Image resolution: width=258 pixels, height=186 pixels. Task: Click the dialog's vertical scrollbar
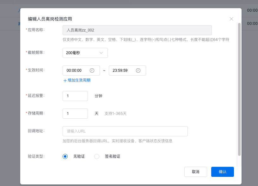coord(239,89)
